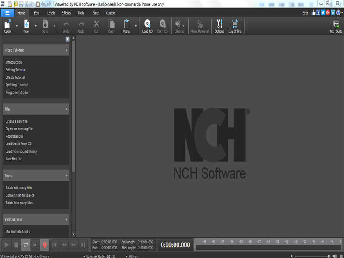The width and height of the screenshot is (344, 258).
Task: Expand the Paste dropdown arrow
Action: (136, 26)
